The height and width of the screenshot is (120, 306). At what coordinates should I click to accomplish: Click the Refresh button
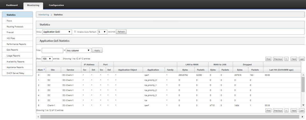pyautogui.click(x=121, y=32)
